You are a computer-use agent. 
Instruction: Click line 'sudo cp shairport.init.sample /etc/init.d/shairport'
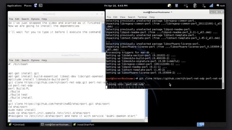point(49,113)
